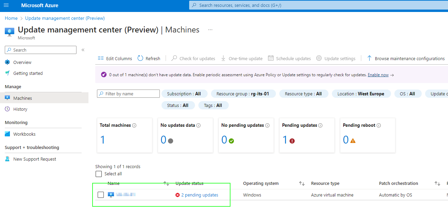Click the No updates data info icon
The image size is (448, 217).
point(198,125)
